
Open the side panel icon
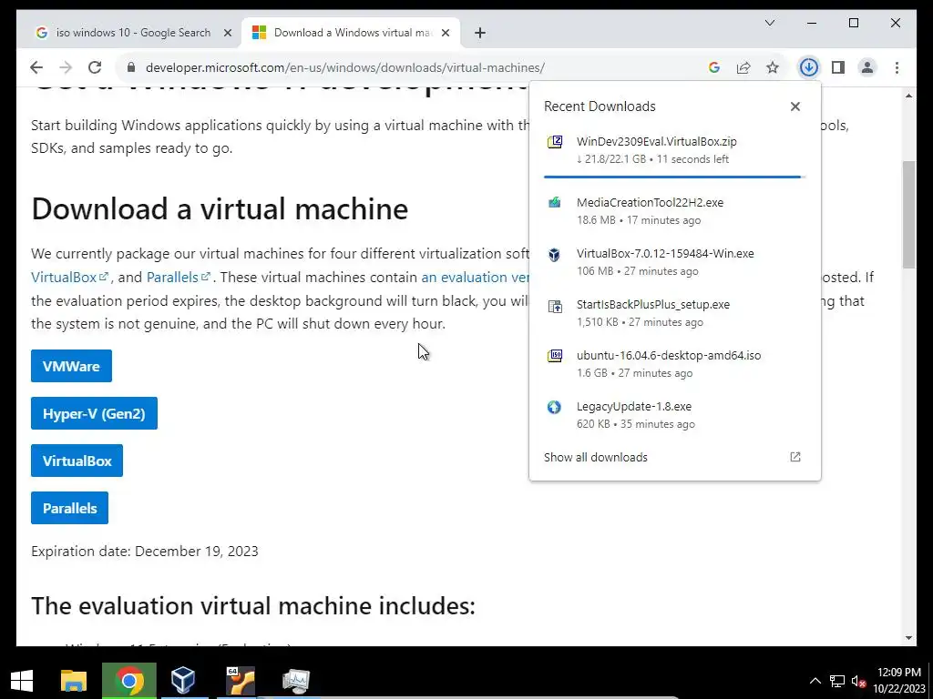838,67
